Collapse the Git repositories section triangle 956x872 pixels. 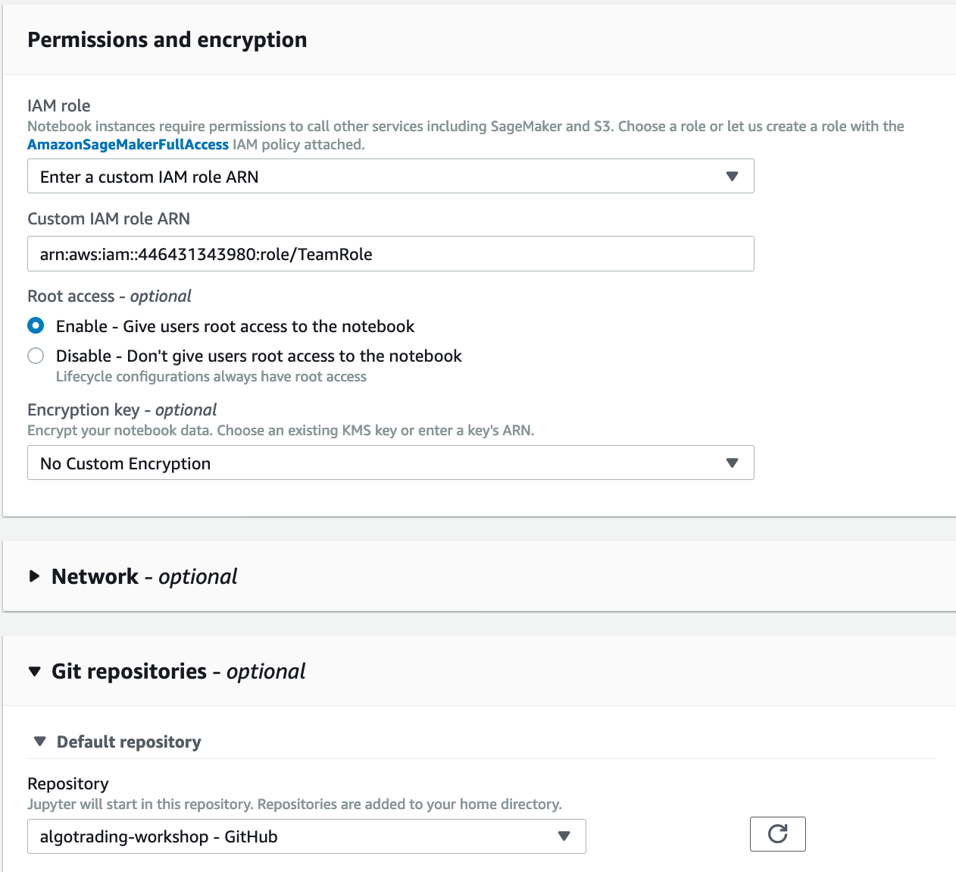click(34, 671)
